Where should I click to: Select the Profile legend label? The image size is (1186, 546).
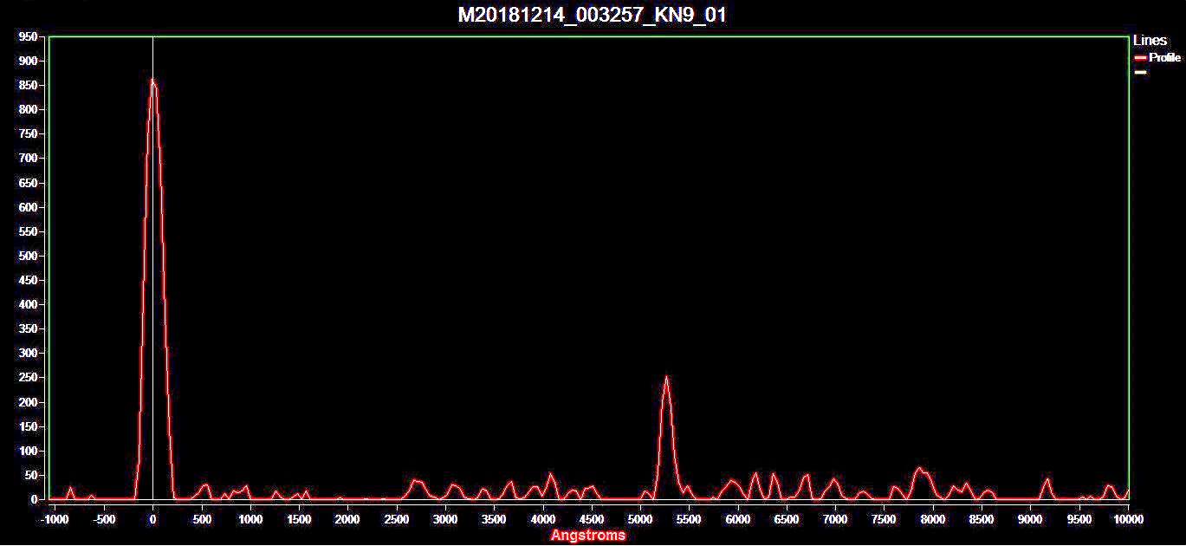tap(1164, 58)
